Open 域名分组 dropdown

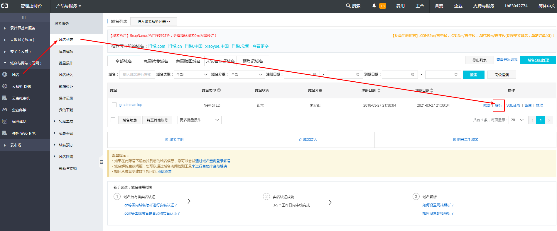[247, 75]
